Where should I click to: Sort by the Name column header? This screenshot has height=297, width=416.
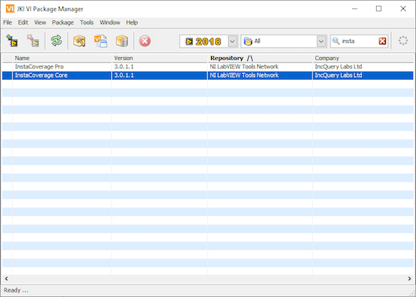click(62, 58)
